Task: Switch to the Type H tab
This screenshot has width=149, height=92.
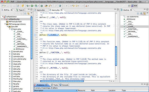Action: [x=20, y=10]
